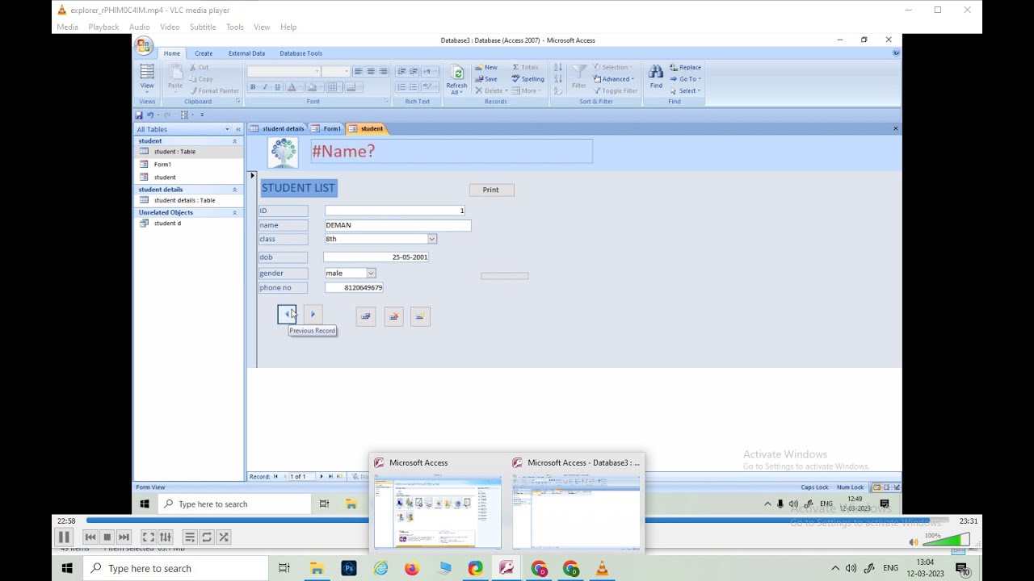Open the Database Tools ribbon tab
The image size is (1034, 581).
pyautogui.click(x=301, y=53)
